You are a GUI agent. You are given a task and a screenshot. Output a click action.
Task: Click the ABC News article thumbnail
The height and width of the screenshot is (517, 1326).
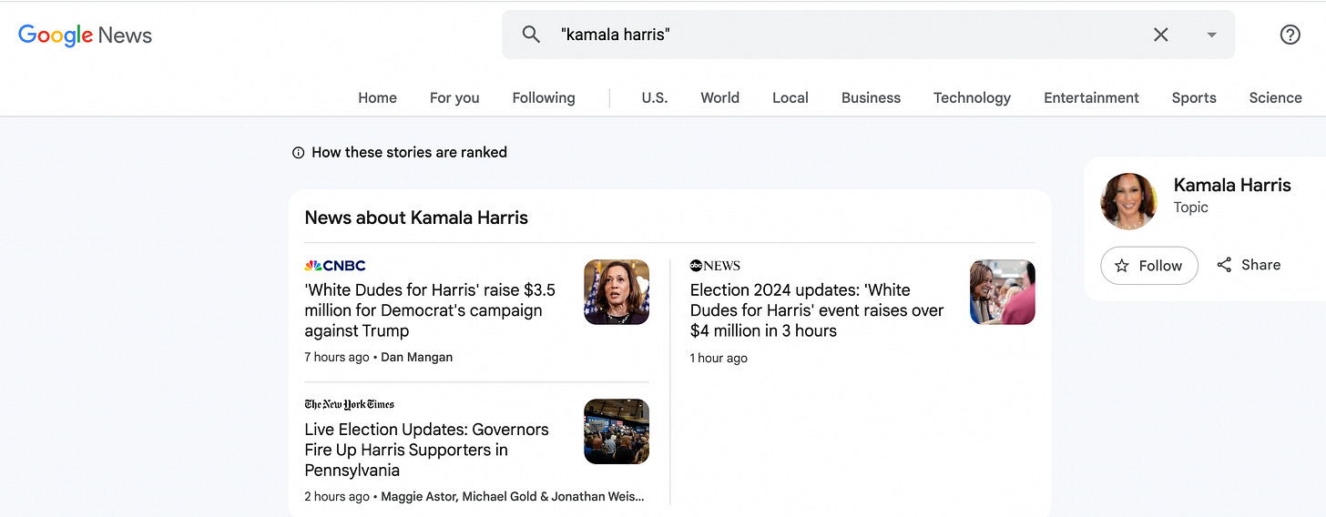point(1003,292)
